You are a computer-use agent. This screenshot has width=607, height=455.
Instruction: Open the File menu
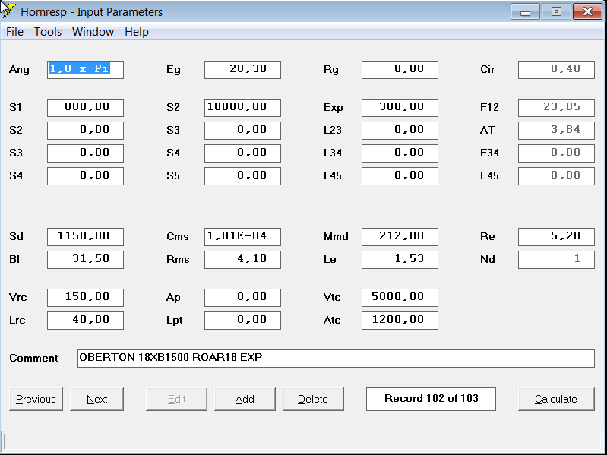tap(14, 32)
